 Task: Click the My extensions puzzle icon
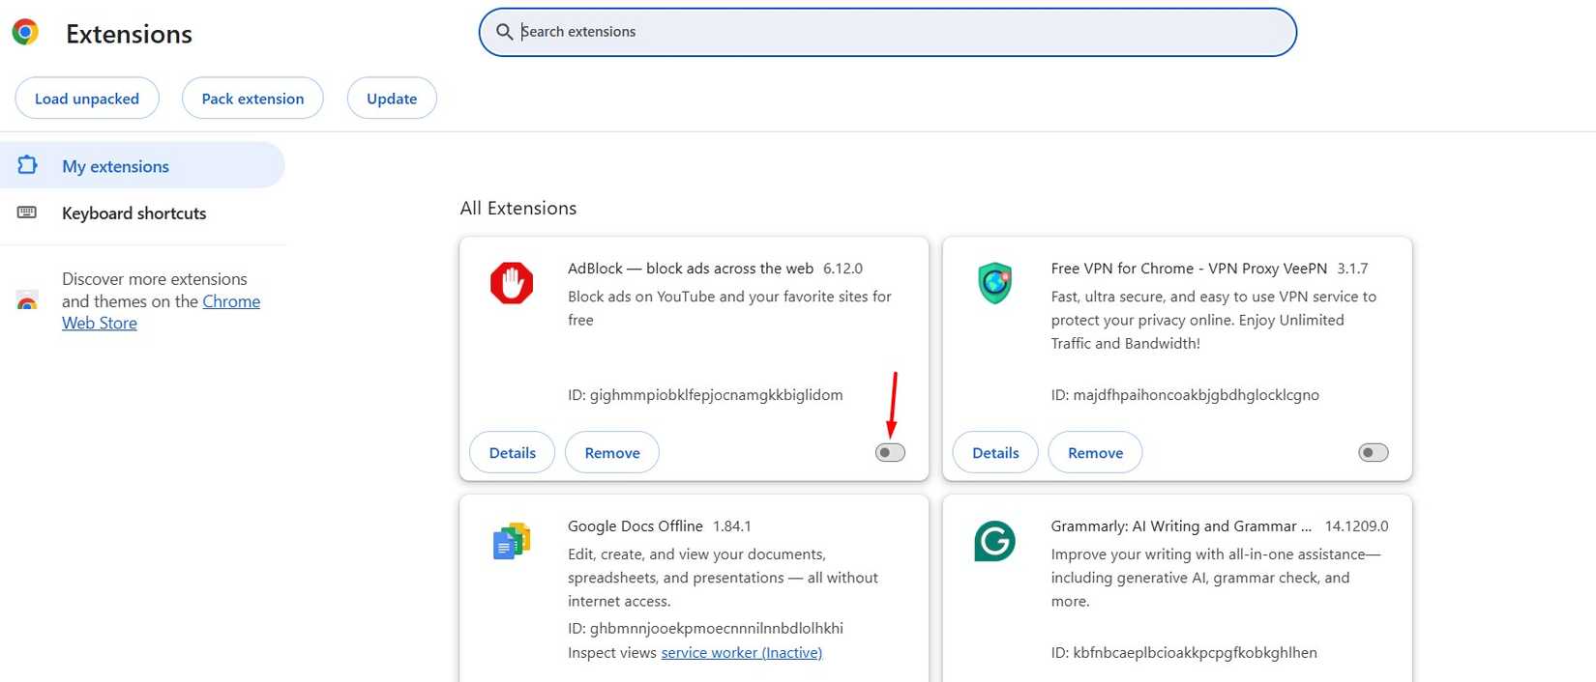(28, 165)
